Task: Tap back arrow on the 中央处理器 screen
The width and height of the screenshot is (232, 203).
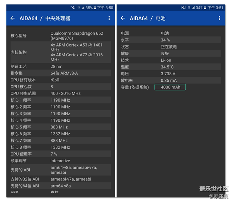Action: (x=12, y=18)
